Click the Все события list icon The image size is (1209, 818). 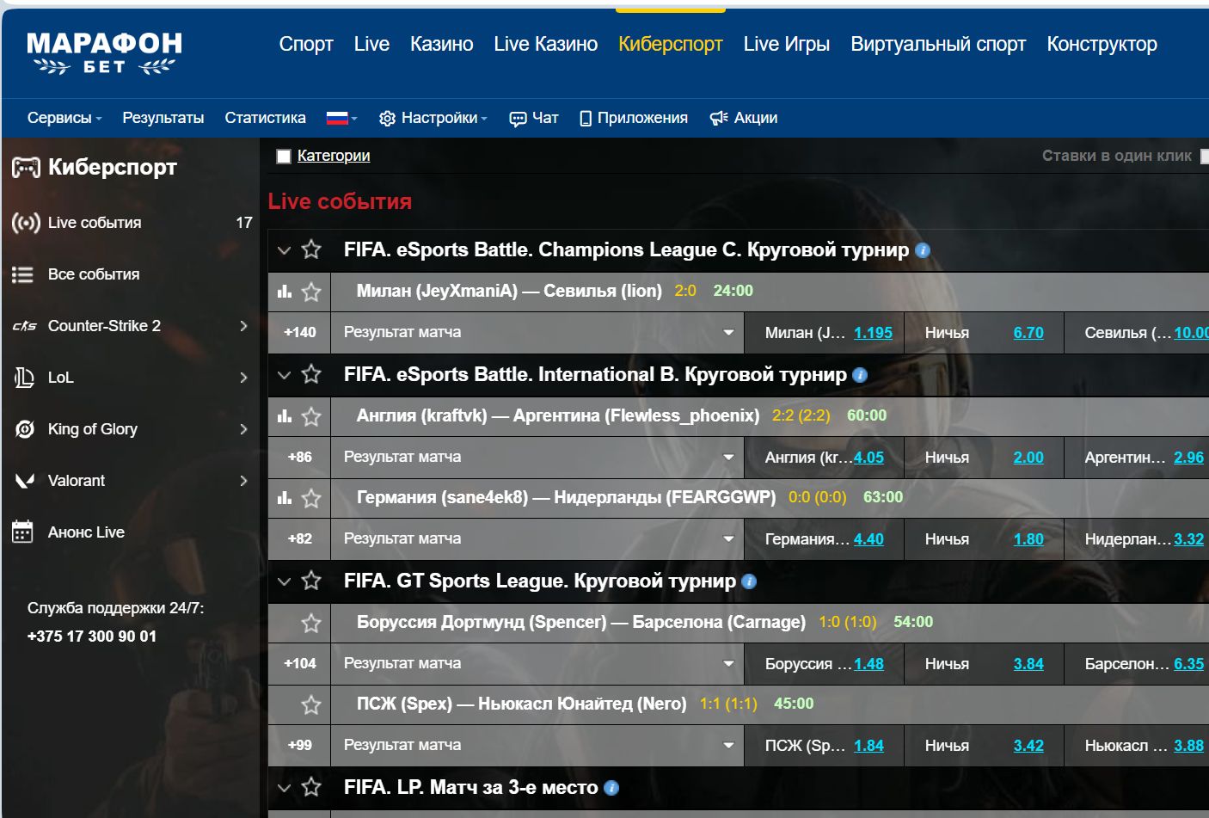click(x=22, y=274)
